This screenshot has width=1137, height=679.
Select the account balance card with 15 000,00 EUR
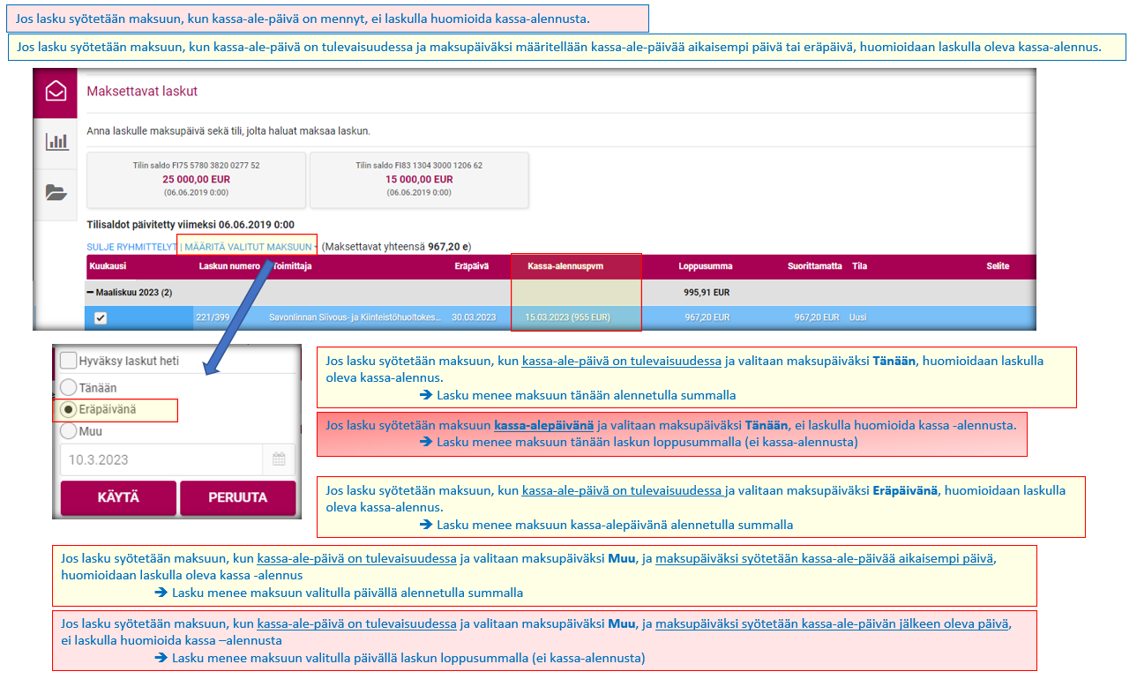419,180
